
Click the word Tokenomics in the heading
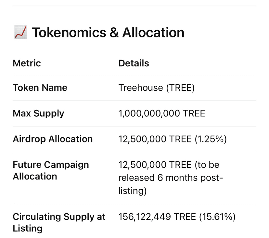(69, 33)
